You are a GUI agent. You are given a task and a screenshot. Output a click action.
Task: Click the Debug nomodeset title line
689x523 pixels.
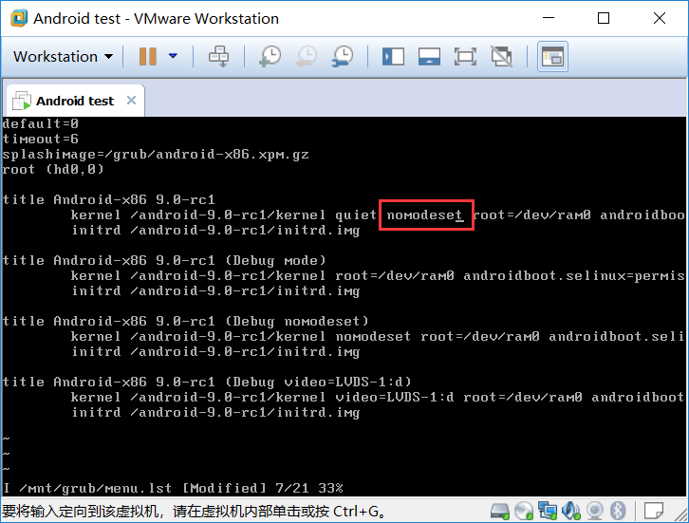(185, 321)
